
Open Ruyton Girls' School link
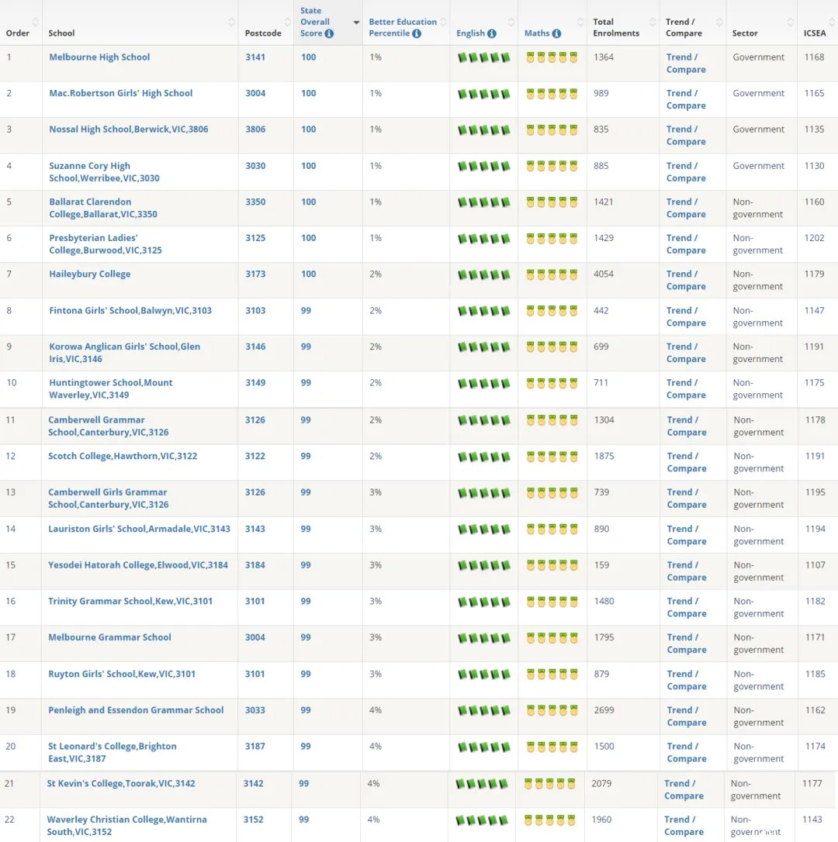(122, 674)
